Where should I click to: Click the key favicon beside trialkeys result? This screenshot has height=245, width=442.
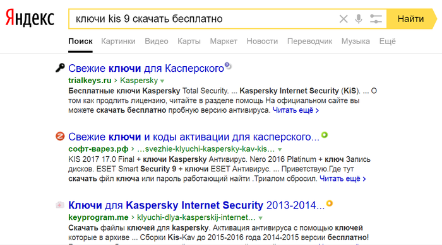click(x=60, y=68)
